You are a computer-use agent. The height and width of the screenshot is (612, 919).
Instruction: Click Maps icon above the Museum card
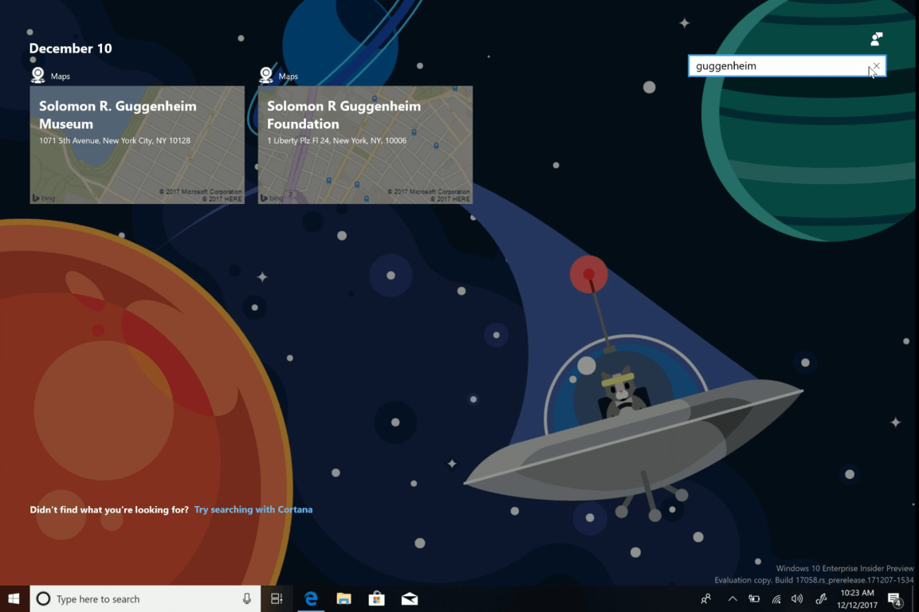(38, 75)
